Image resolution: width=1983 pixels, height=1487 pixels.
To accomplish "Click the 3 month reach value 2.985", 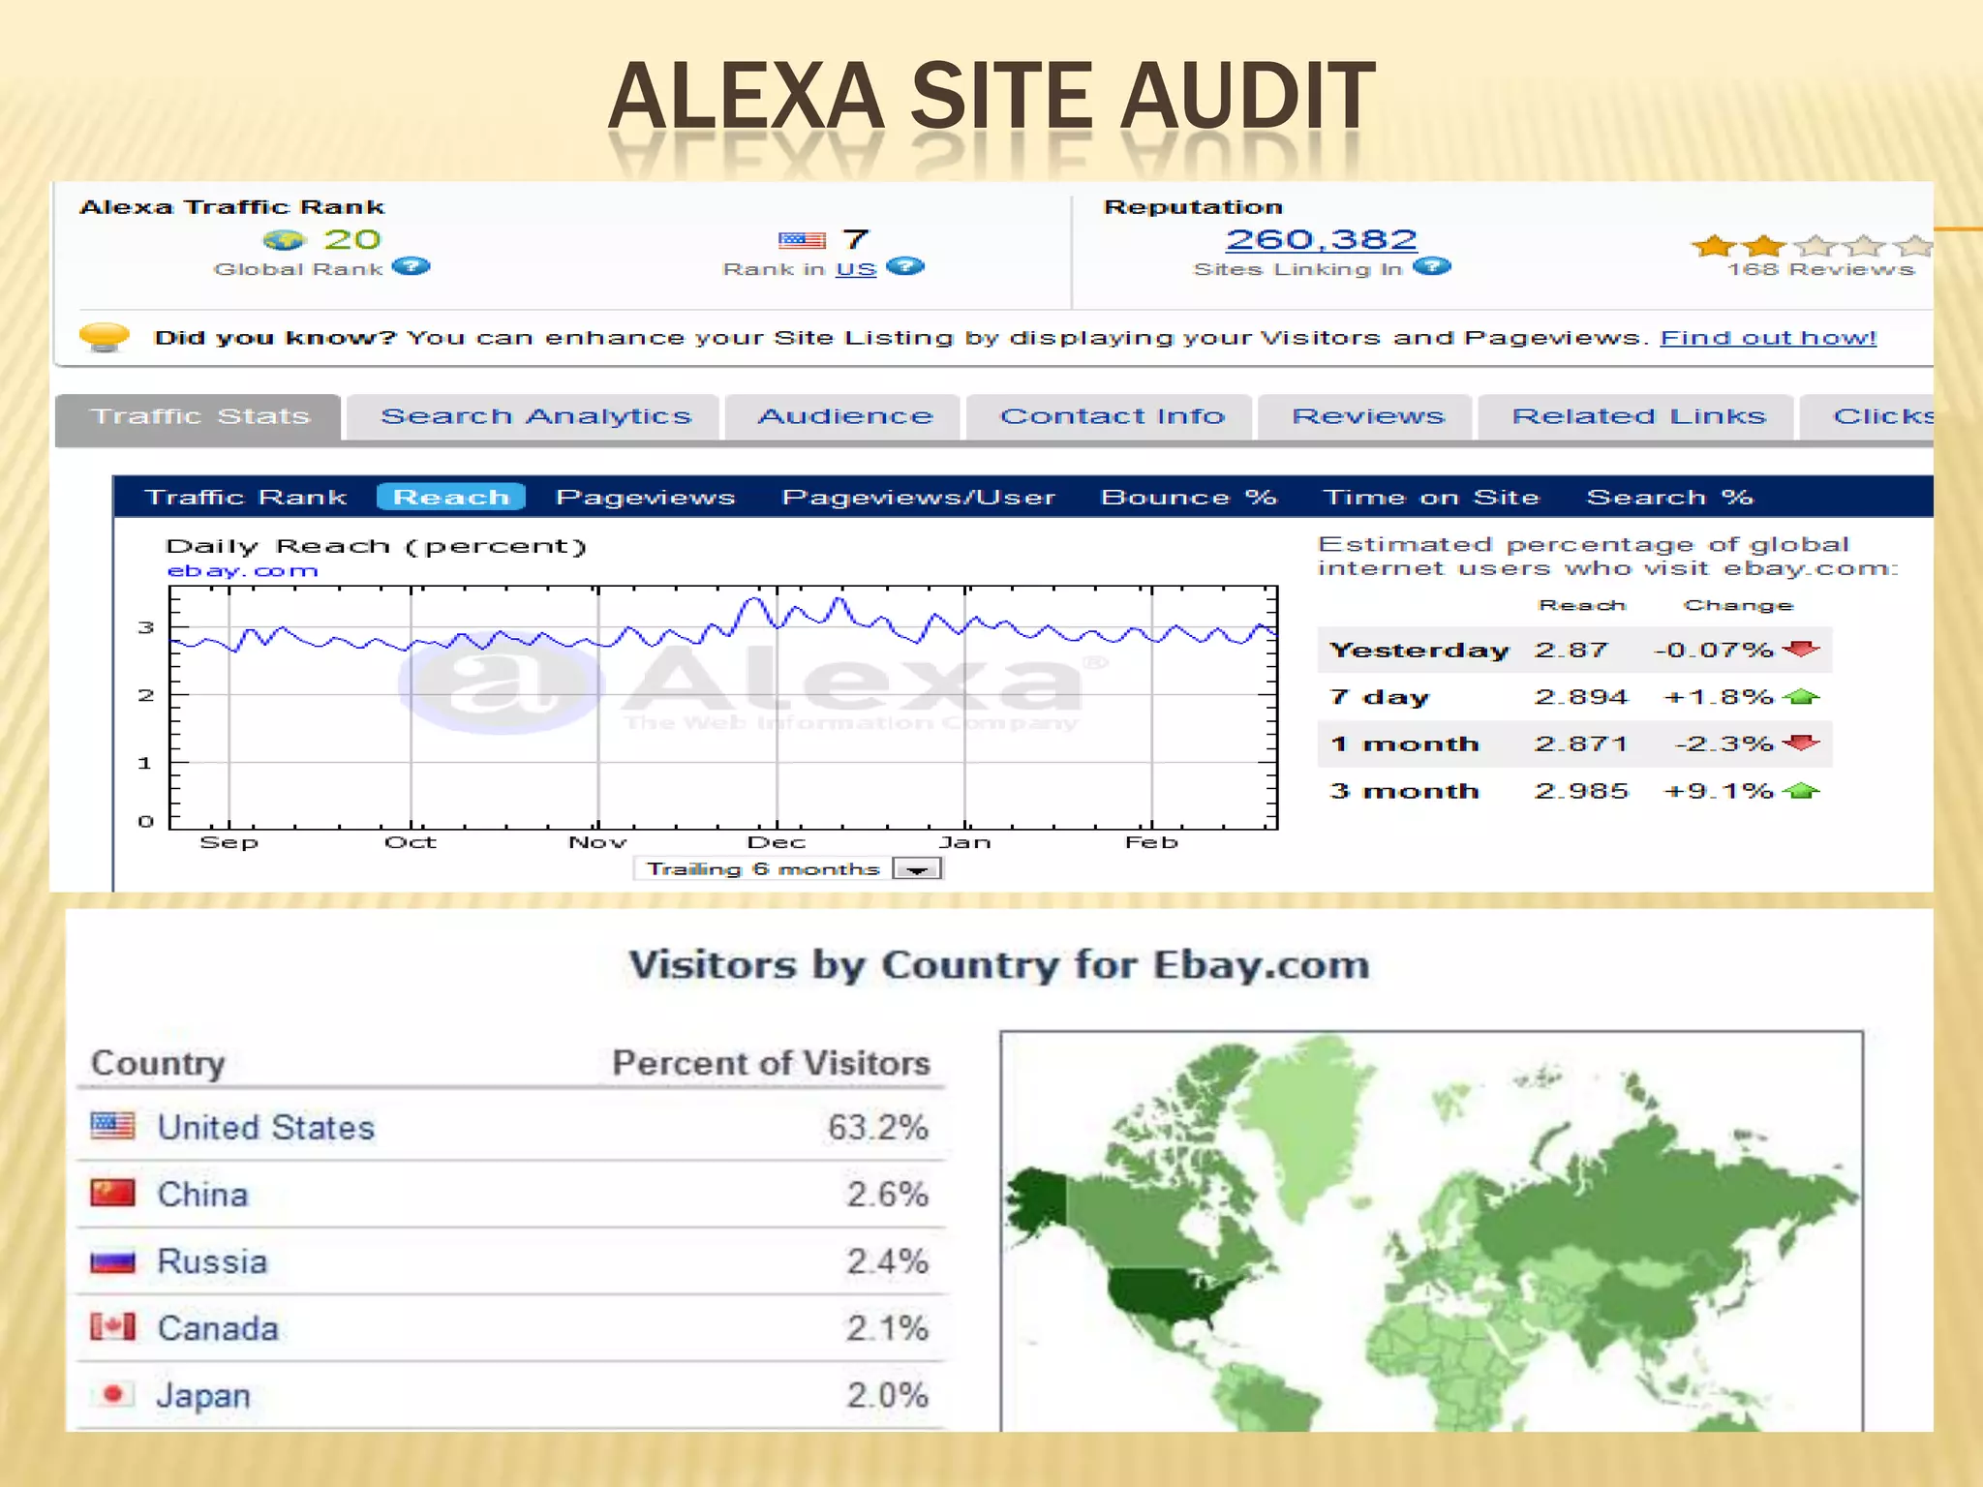I will click(1581, 791).
